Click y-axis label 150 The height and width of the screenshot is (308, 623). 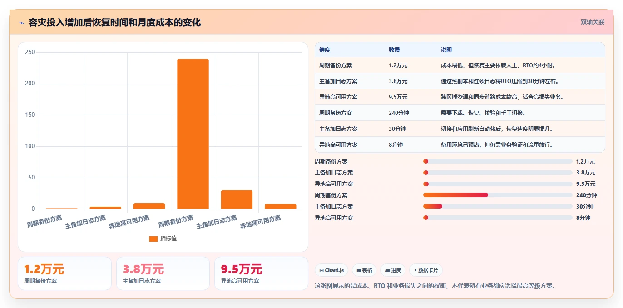click(30, 115)
